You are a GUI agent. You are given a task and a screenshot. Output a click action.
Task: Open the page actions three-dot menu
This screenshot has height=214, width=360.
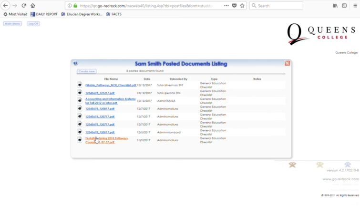[226, 6]
